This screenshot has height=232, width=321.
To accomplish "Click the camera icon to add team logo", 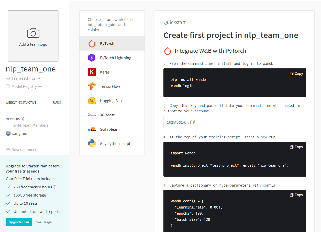I will pyautogui.click(x=33, y=33).
